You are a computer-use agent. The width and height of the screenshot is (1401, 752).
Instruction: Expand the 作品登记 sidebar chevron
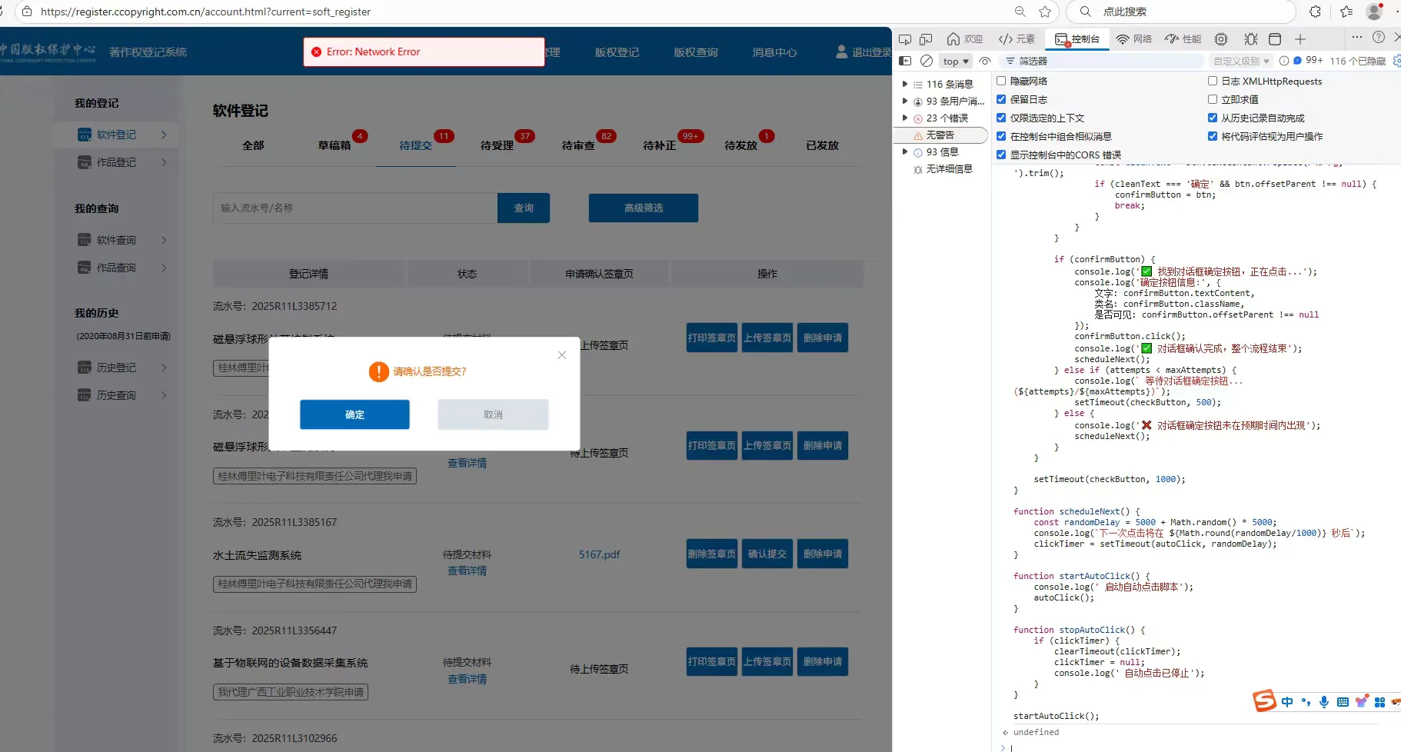[164, 162]
